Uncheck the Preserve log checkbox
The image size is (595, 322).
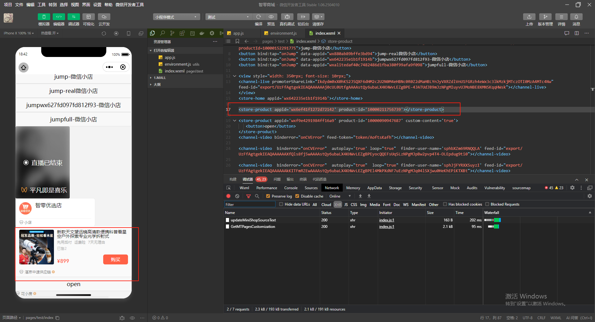point(268,196)
